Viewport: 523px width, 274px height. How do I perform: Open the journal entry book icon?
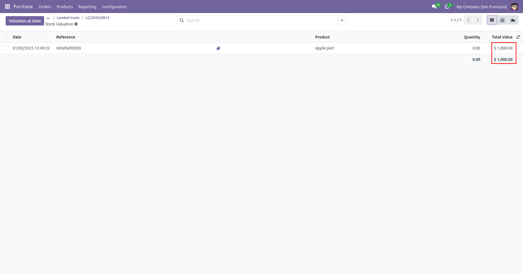(218, 48)
